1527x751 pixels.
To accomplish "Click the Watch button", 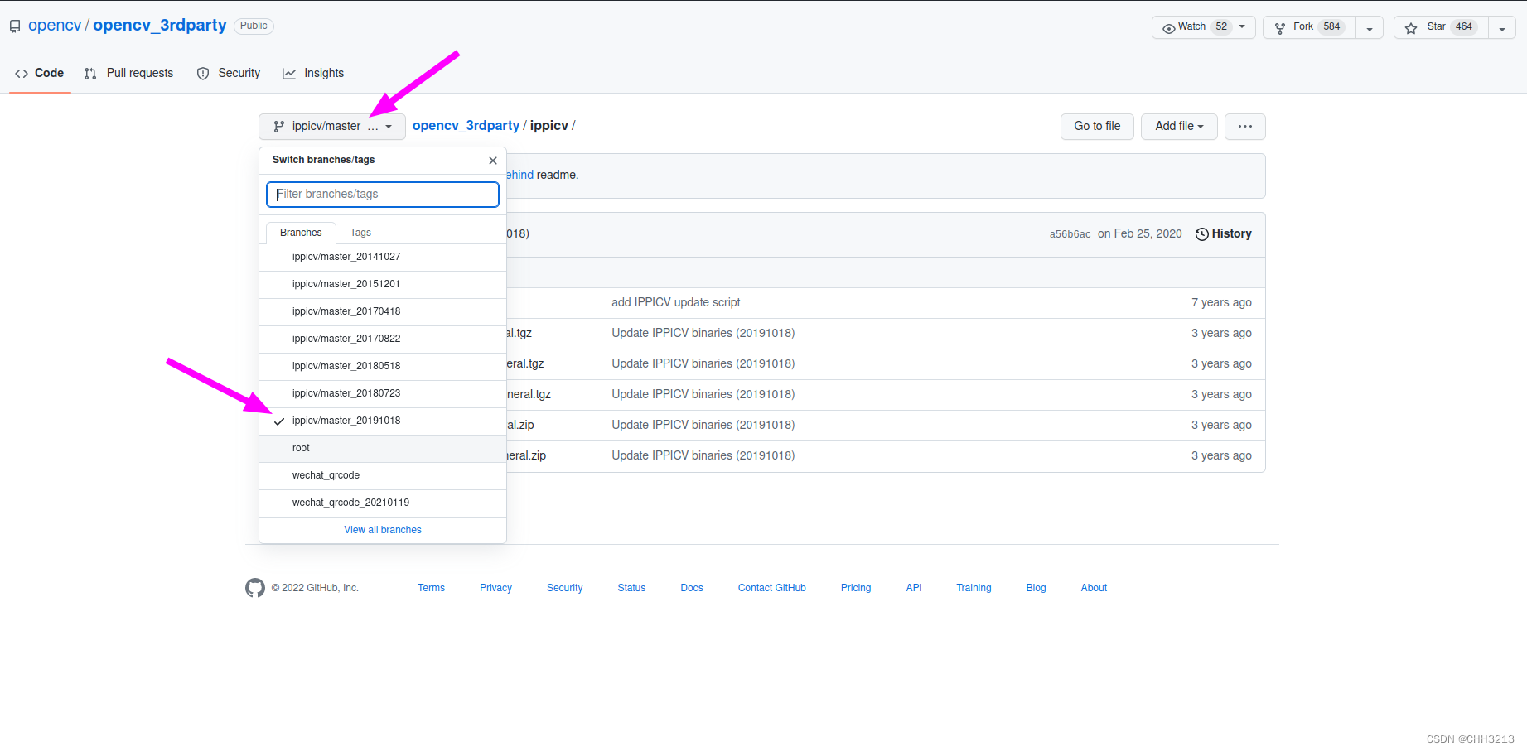I will tap(1203, 27).
